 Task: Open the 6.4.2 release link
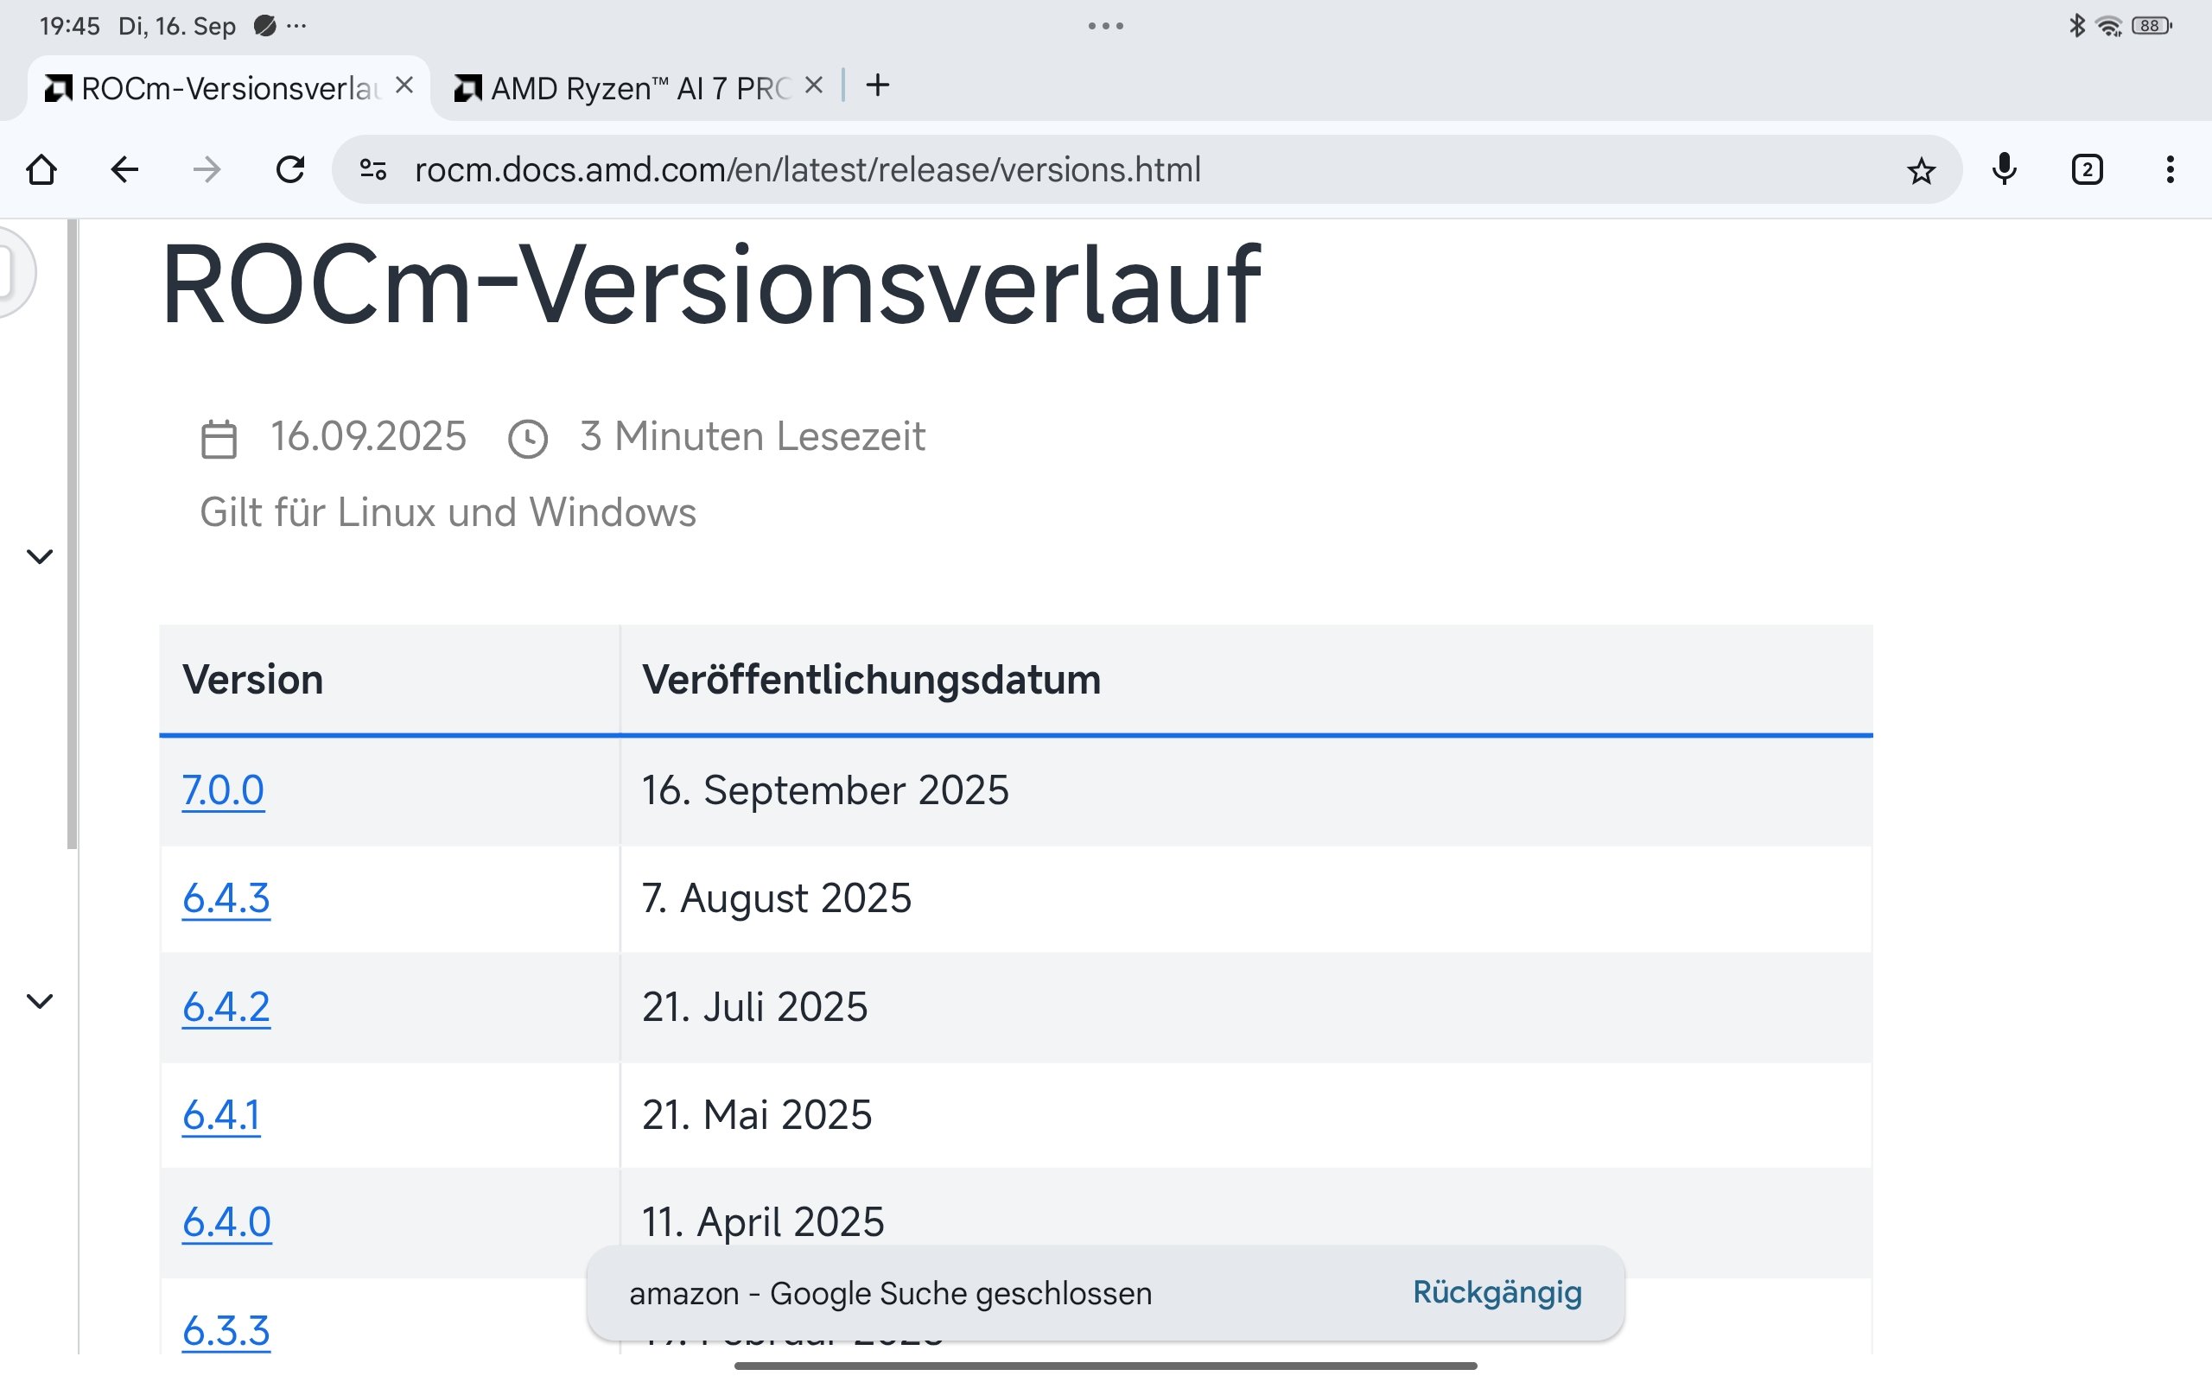point(226,1007)
